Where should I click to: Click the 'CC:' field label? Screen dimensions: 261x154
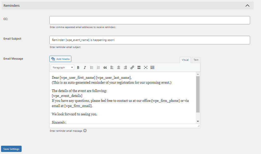pos(6,19)
